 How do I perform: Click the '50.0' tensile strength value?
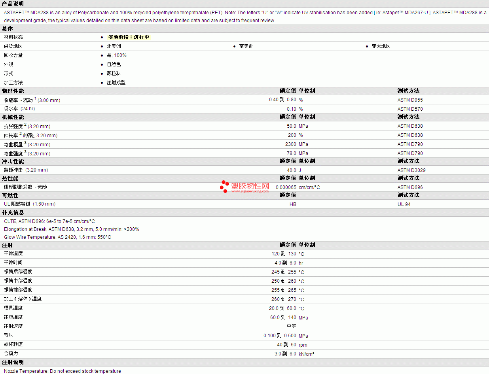tap(291, 126)
